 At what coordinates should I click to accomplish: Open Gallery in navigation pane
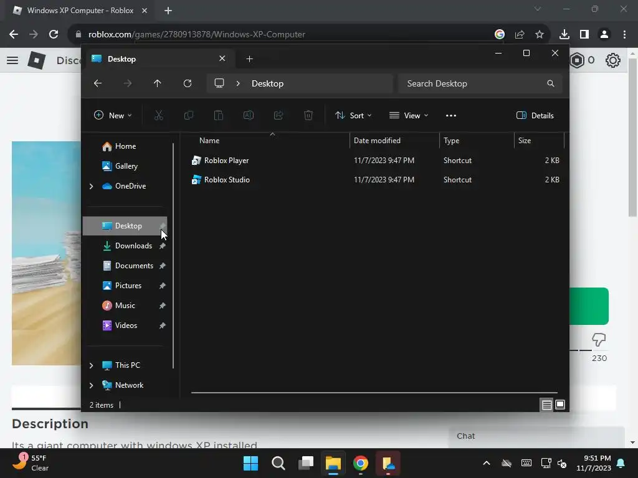coord(126,166)
